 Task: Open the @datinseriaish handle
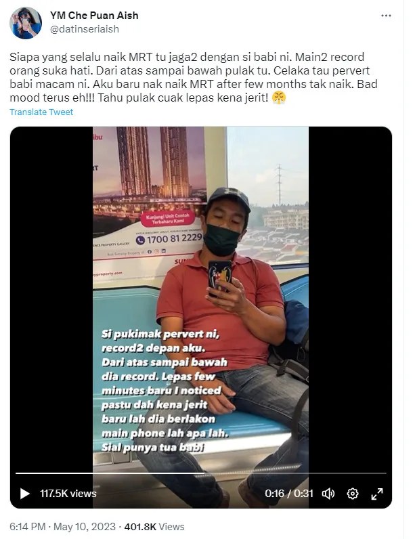tap(85, 29)
